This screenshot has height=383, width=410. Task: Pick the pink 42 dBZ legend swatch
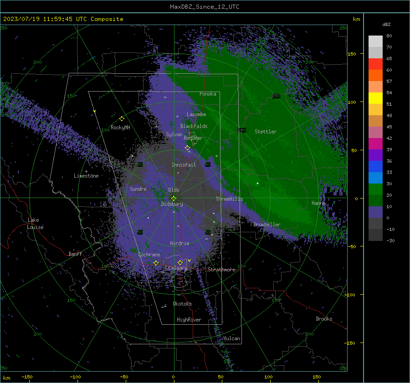pos(375,132)
